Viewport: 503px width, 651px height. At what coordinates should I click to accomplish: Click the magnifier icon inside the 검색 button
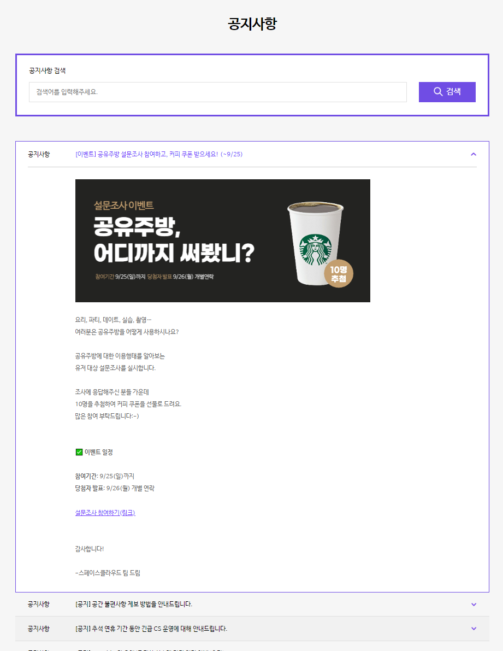pos(439,92)
